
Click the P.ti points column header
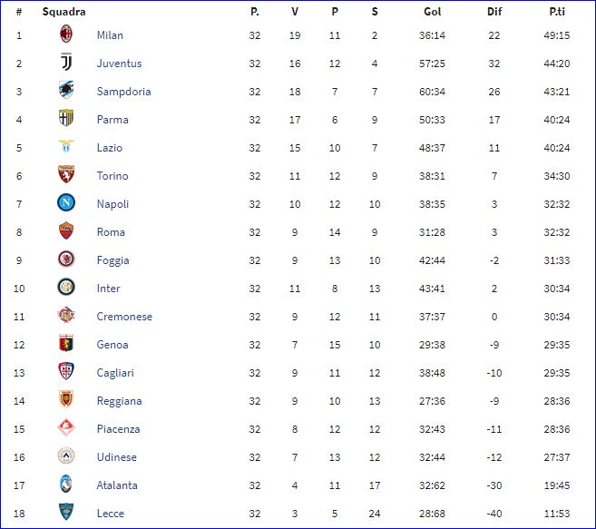pos(557,12)
